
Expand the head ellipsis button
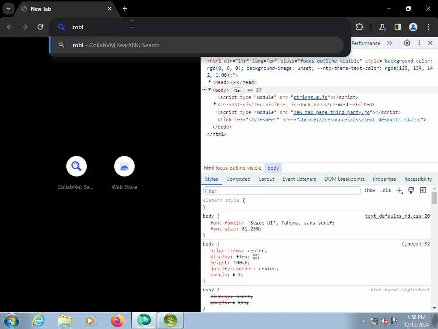coord(233,83)
